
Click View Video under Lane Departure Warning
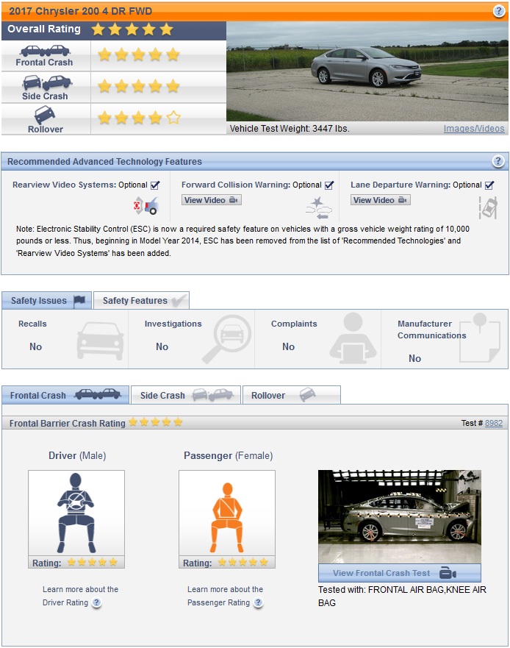pos(380,200)
